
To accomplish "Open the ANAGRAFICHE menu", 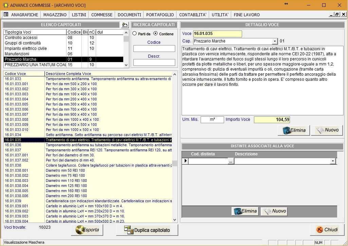I will (x=25, y=15).
